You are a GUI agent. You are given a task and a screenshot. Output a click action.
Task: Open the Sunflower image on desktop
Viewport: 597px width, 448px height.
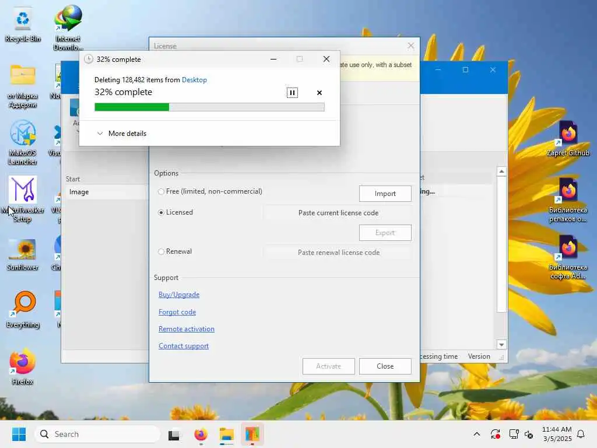[23, 254]
